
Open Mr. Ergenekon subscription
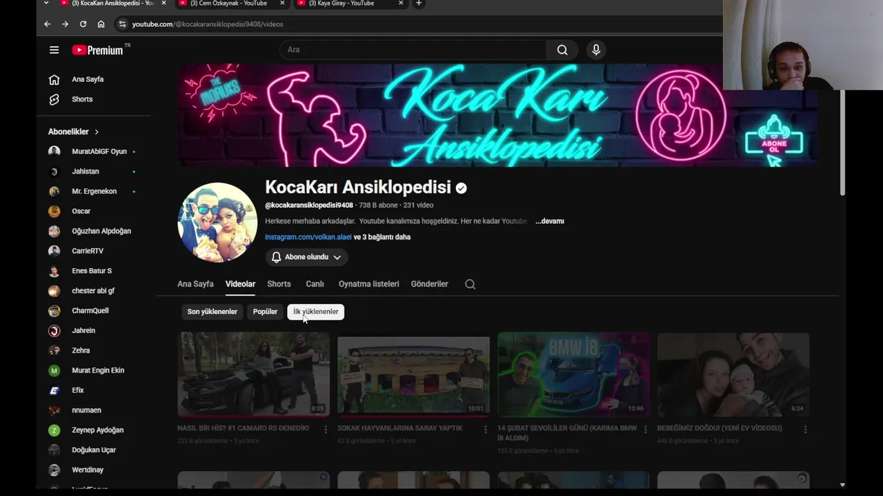(93, 192)
